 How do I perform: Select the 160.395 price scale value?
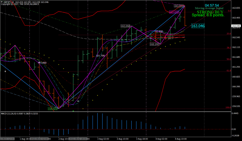(x=236, y=87)
